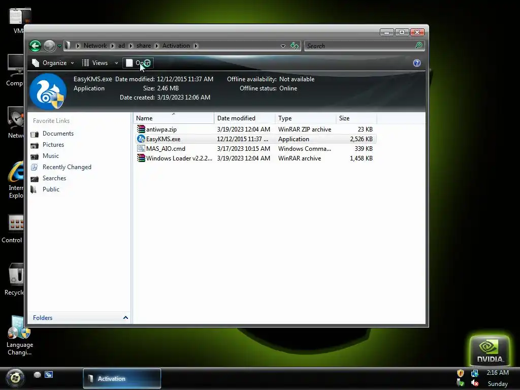This screenshot has height=390, width=520.
Task: Click the blue Help question icon
Action: 417,63
